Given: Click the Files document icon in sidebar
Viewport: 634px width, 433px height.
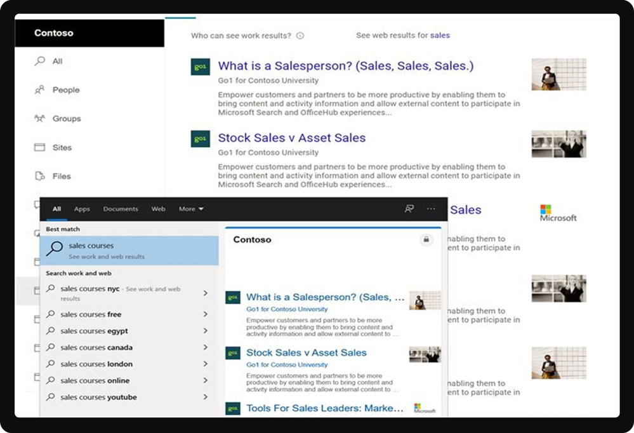Looking at the screenshot, I should click(39, 176).
